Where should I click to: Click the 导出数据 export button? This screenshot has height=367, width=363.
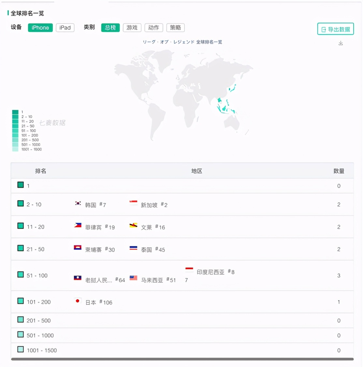pyautogui.click(x=335, y=29)
